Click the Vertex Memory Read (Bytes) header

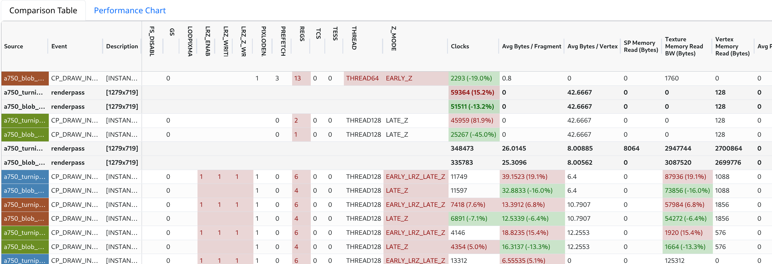(732, 46)
